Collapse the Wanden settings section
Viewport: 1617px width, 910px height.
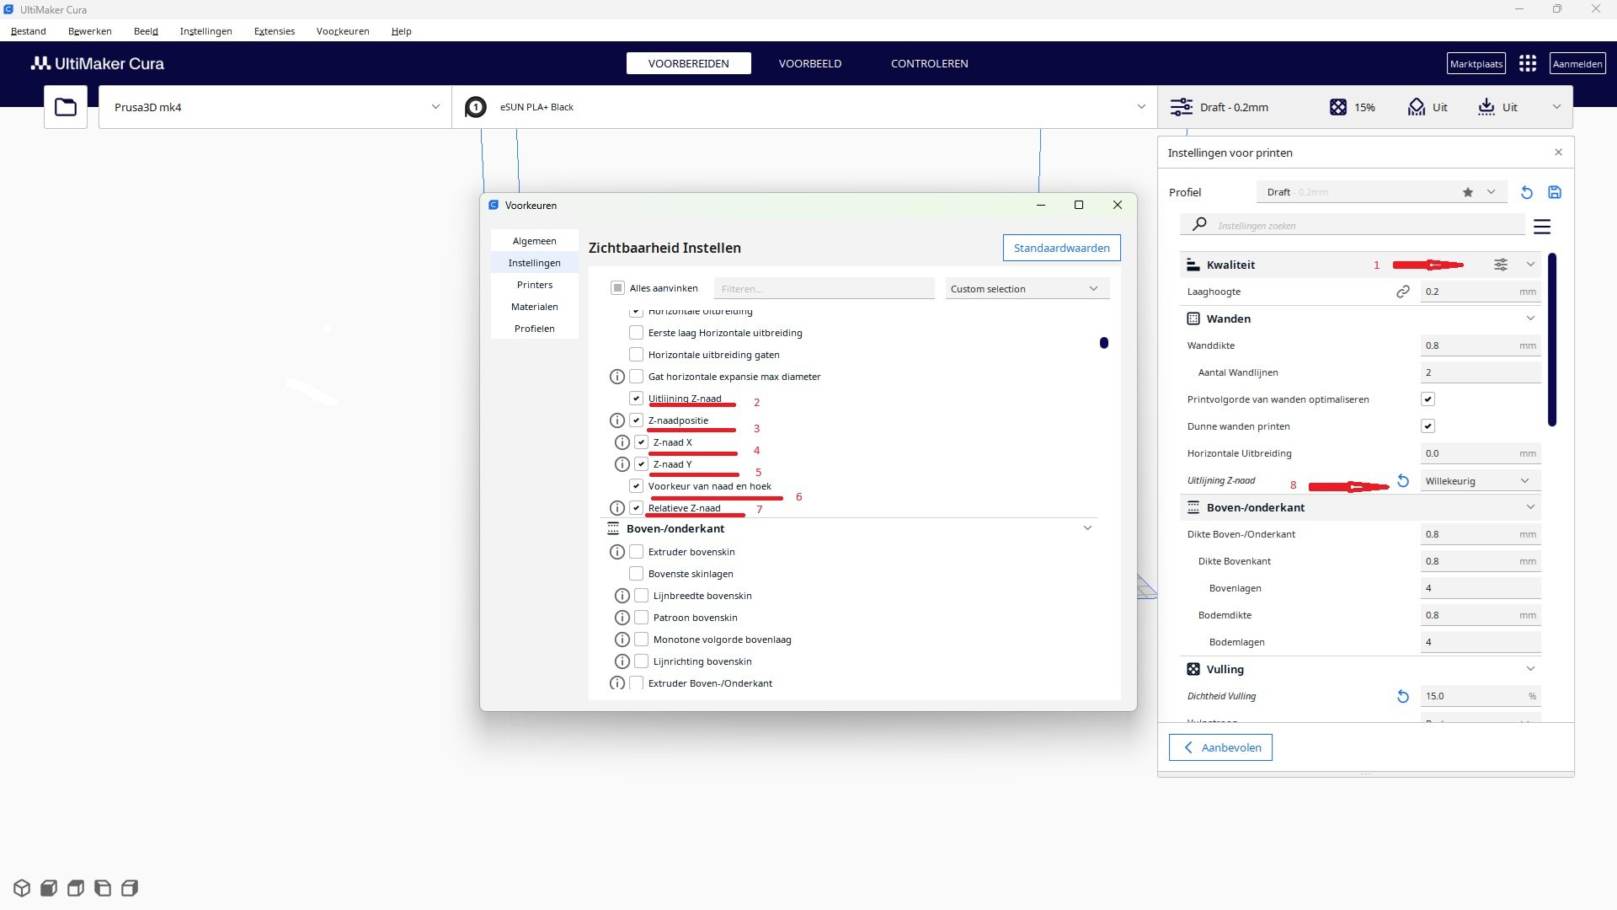(1529, 318)
